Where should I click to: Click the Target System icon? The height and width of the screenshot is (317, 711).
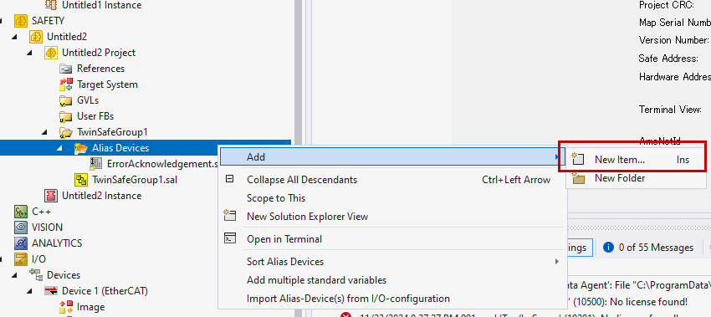(66, 84)
